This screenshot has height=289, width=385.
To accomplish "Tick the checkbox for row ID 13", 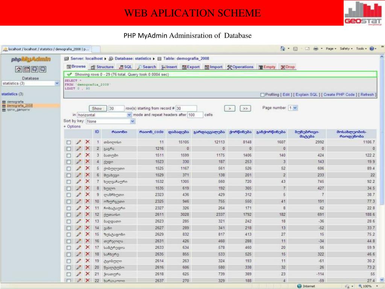I will pos(69,222).
